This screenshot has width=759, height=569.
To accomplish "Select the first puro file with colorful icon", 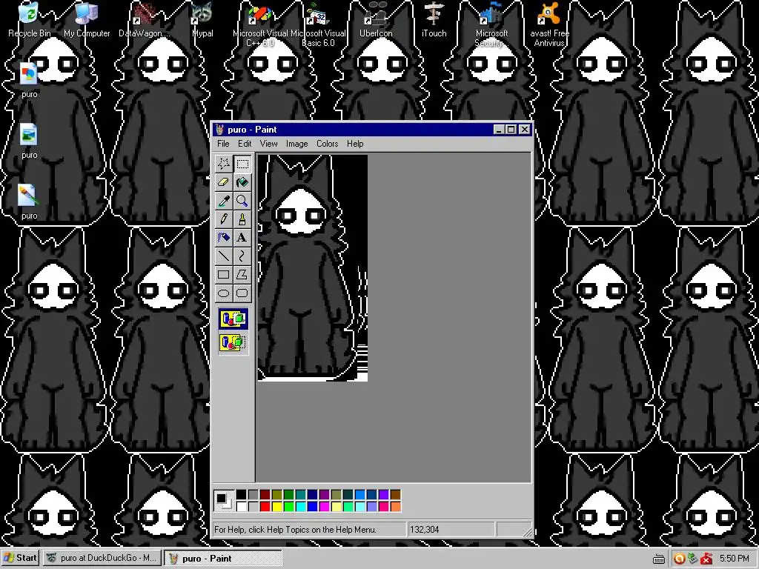I will [x=29, y=80].
